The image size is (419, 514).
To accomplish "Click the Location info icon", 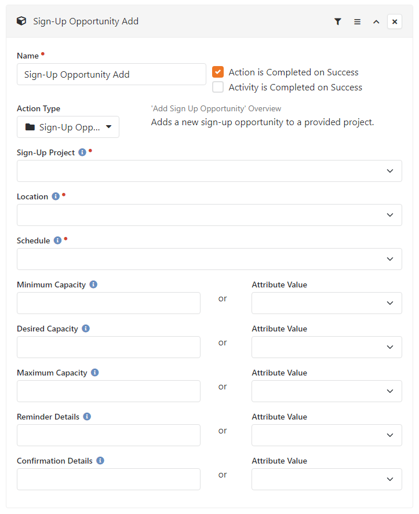I will click(56, 196).
